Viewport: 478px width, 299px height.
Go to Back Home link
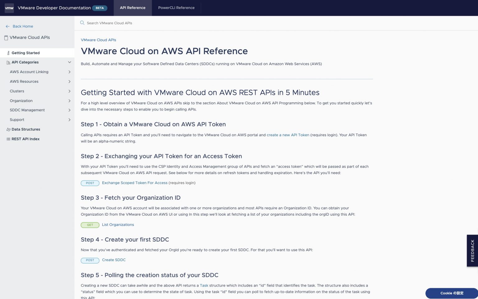pos(23,26)
